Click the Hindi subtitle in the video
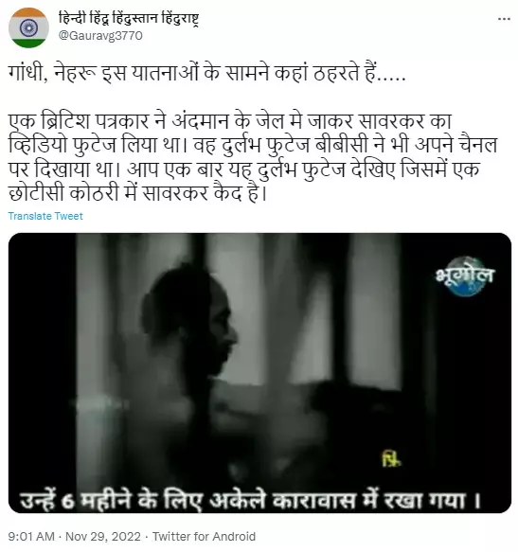Image resolution: width=518 pixels, height=552 pixels. [251, 501]
